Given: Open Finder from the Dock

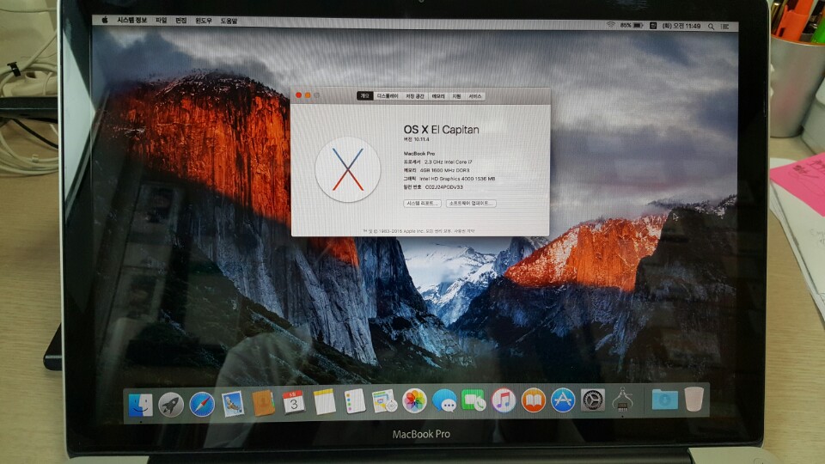Looking at the screenshot, I should click(x=140, y=404).
